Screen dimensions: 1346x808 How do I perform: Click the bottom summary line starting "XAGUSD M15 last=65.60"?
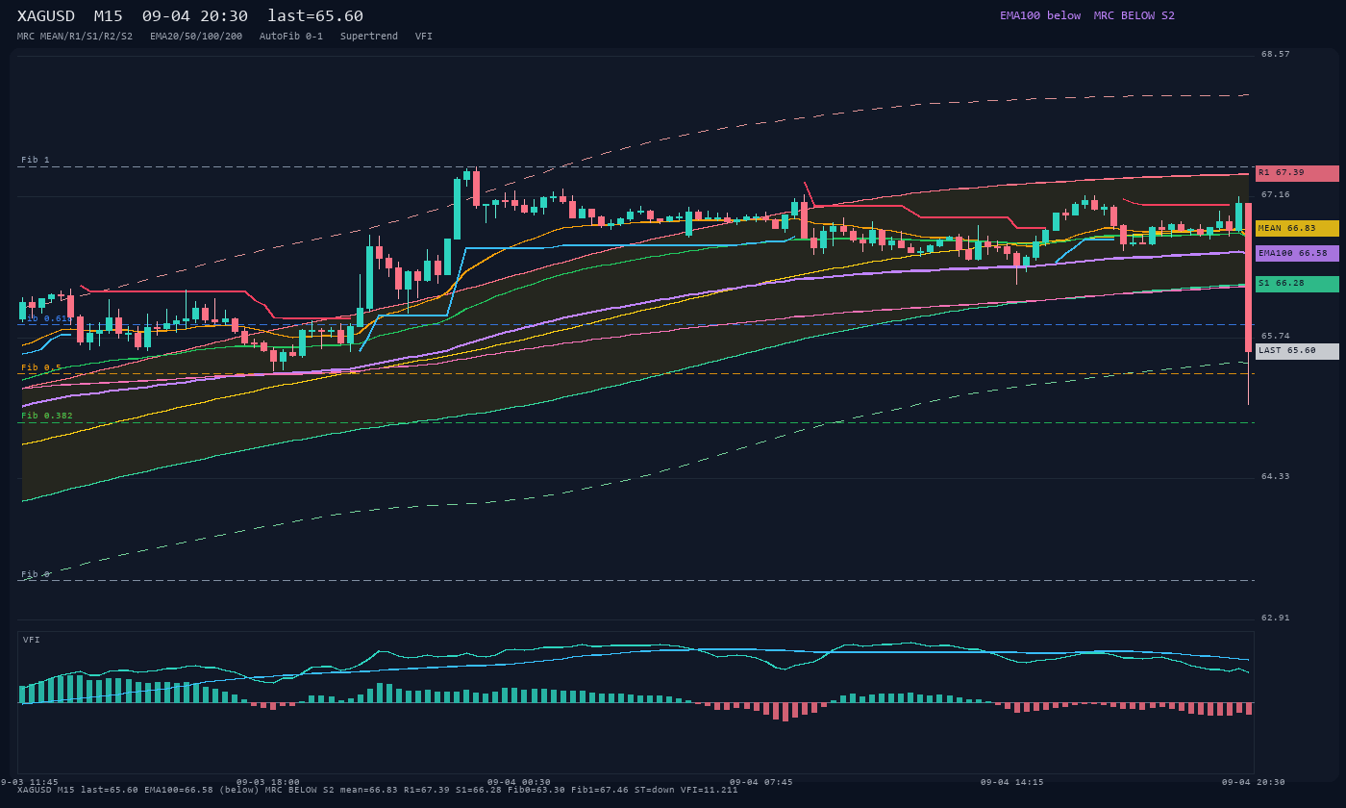[x=378, y=791]
